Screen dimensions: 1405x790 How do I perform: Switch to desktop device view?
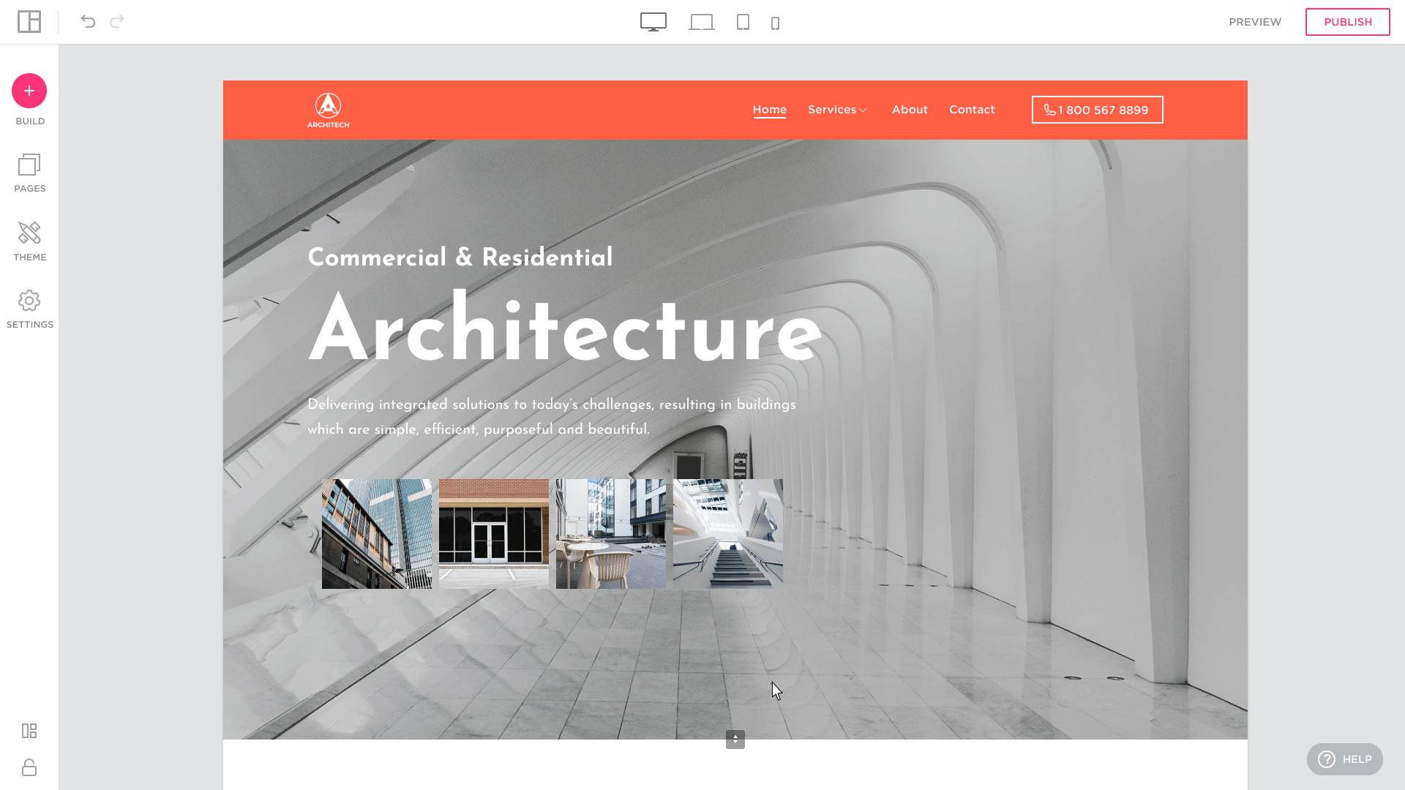653,22
